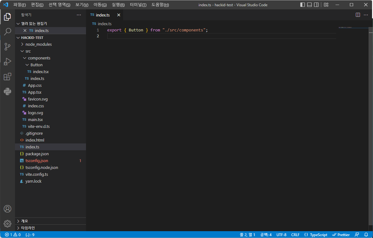
Task: Open the yarn.lock file
Action: pos(50,181)
